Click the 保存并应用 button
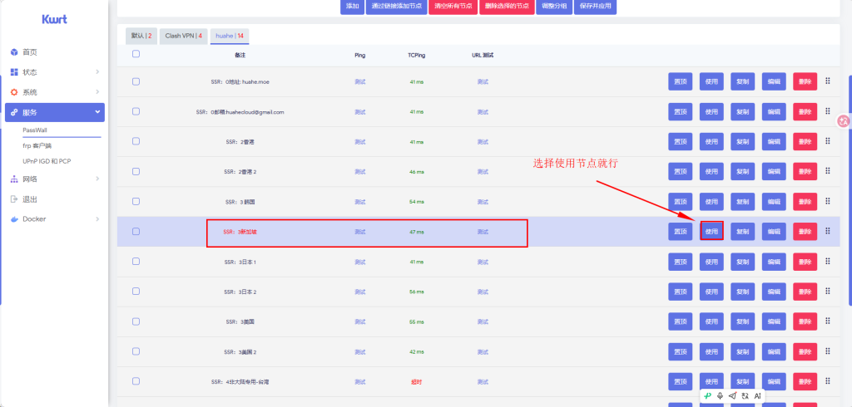This screenshot has width=852, height=407. (595, 7)
